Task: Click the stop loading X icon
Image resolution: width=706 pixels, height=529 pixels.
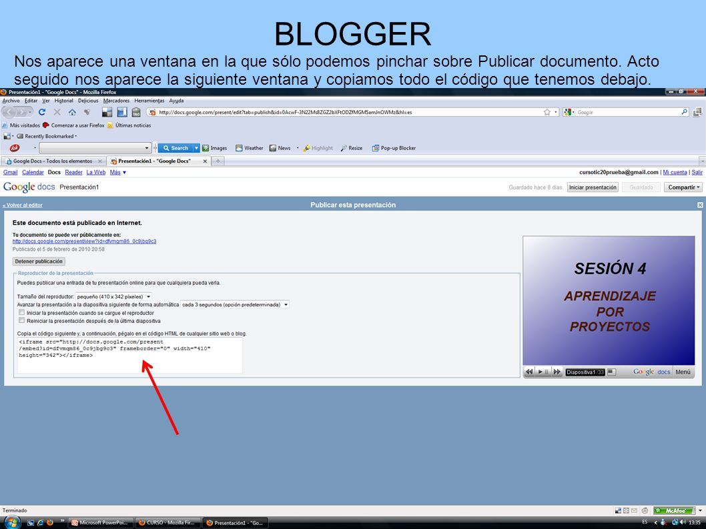Action: click(x=57, y=112)
